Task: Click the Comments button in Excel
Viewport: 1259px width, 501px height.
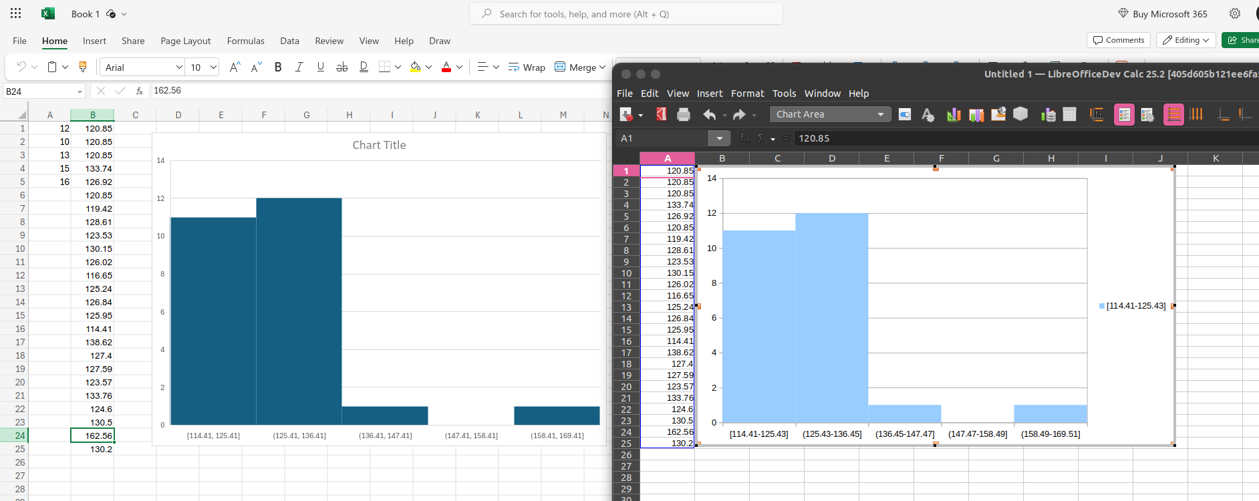Action: 1119,40
